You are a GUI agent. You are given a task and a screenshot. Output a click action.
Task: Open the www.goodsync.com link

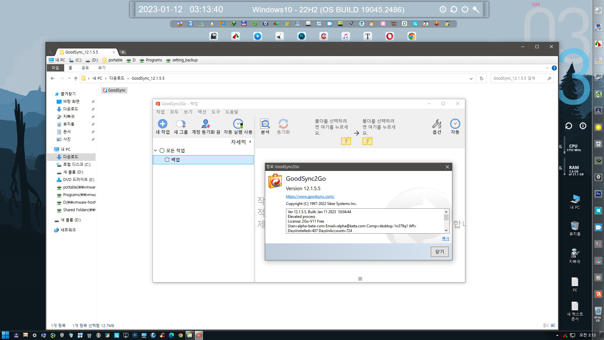coord(310,196)
